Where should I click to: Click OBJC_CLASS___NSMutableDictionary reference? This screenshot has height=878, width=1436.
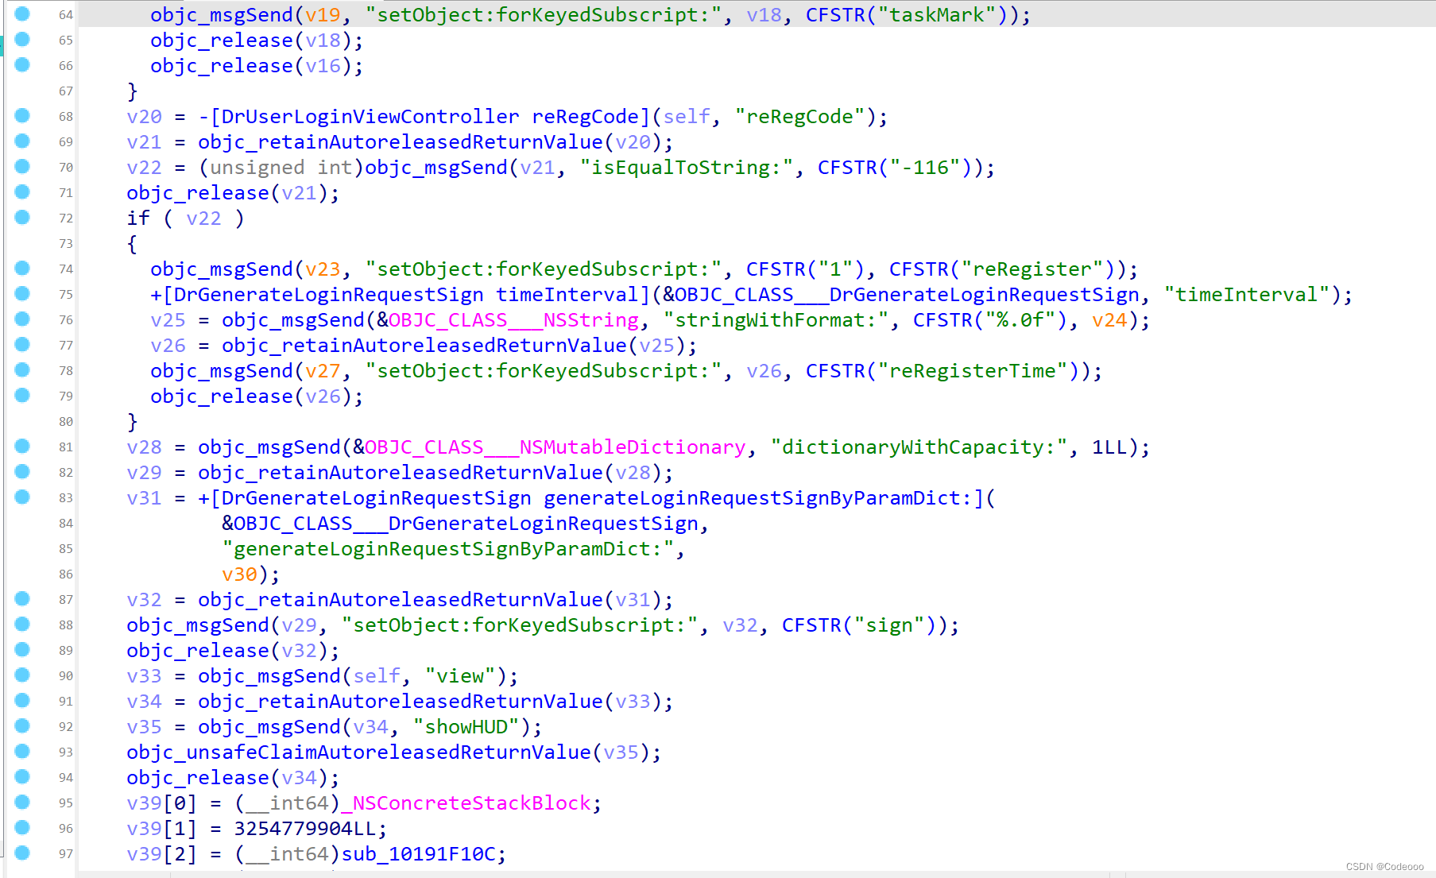pos(555,447)
